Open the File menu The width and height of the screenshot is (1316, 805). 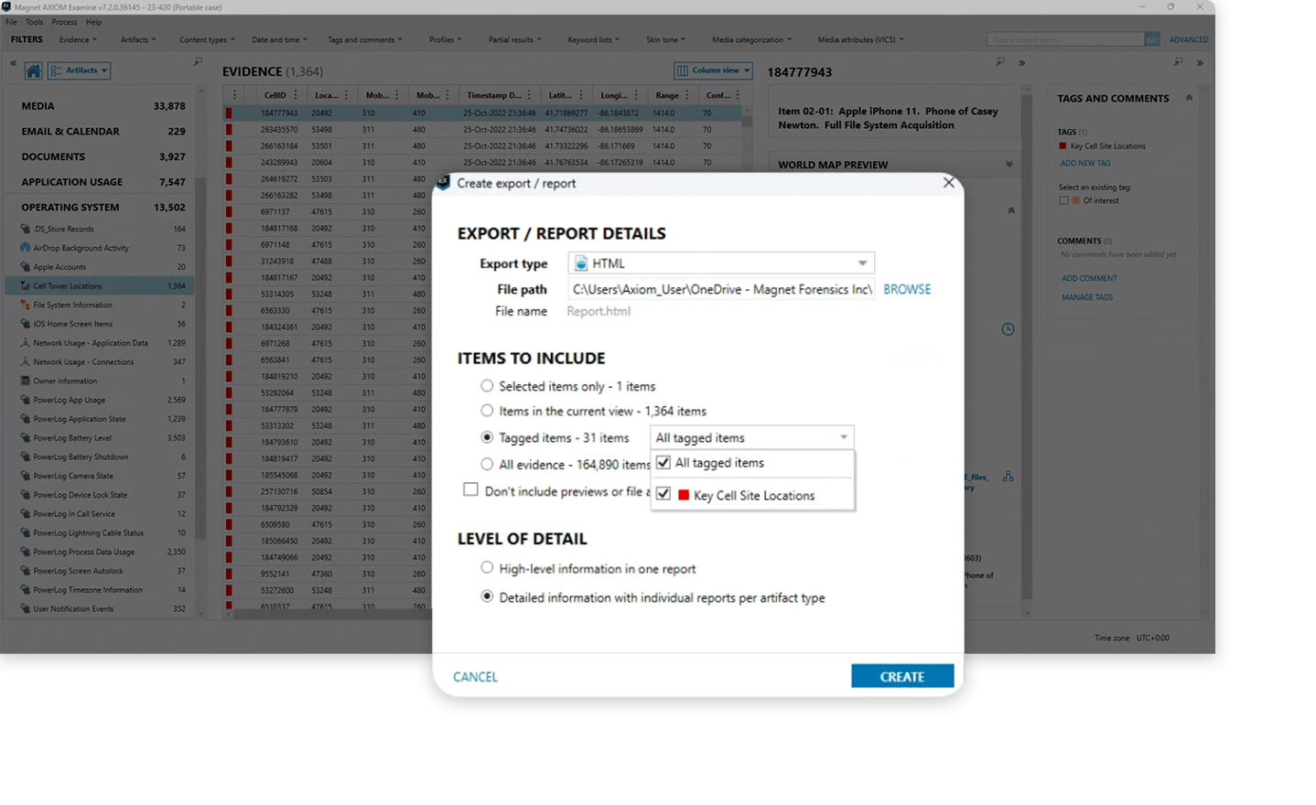(11, 22)
